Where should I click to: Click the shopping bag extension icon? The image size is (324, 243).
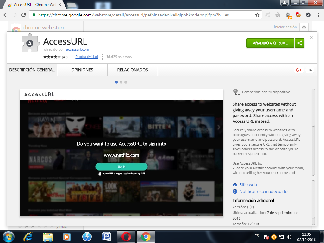click(x=278, y=15)
